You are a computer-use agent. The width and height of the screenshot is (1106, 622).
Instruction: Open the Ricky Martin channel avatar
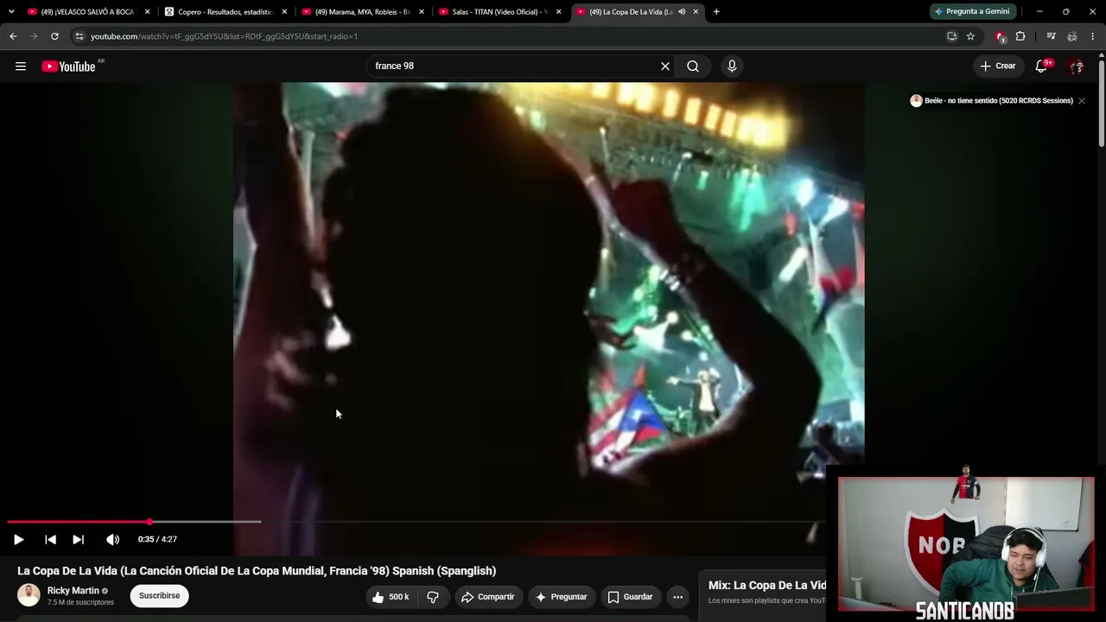coord(29,595)
